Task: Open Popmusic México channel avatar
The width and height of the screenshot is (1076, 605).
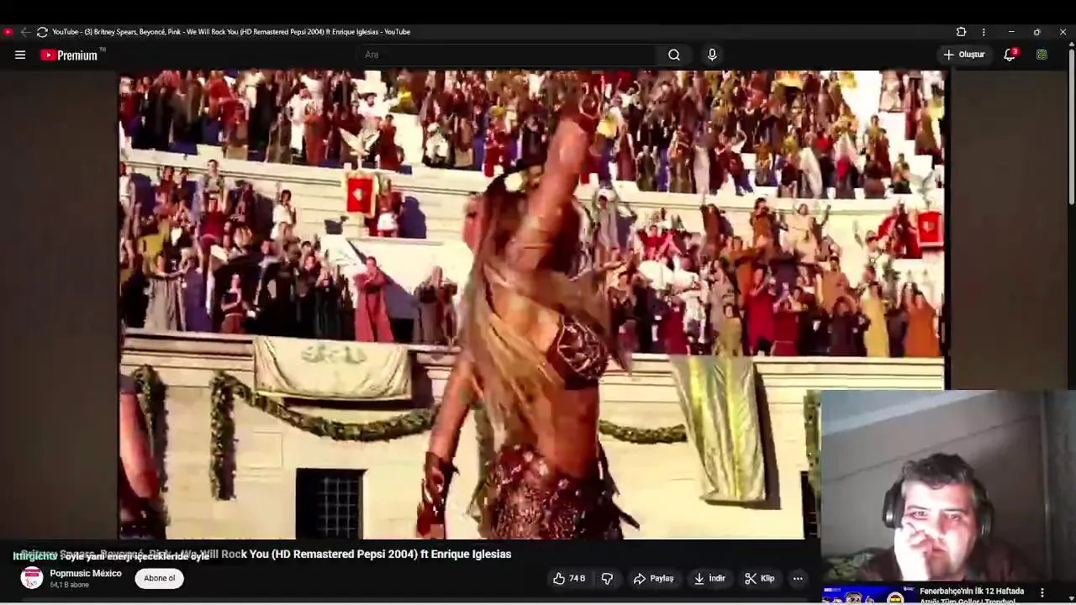Action: pos(32,578)
